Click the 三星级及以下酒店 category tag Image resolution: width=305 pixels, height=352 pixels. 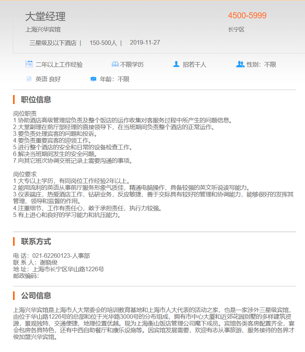tap(53, 43)
